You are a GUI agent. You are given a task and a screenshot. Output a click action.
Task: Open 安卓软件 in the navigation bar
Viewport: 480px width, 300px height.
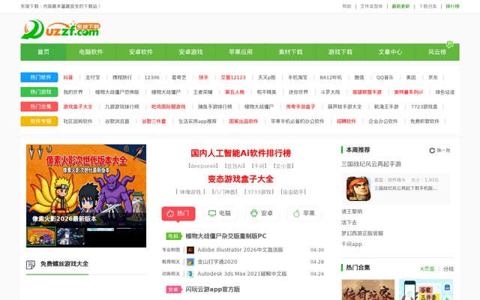[x=141, y=52]
